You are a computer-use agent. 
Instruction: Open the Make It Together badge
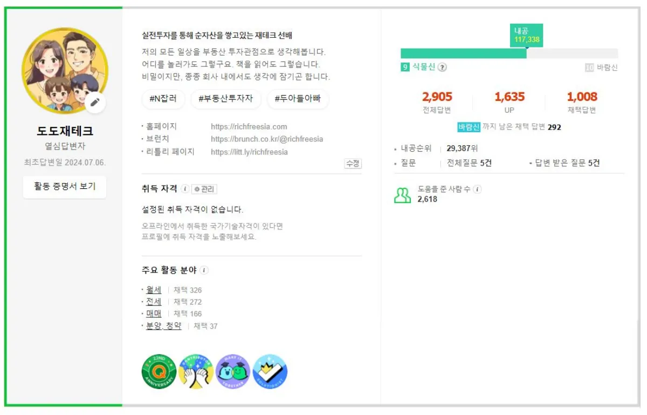(232, 371)
